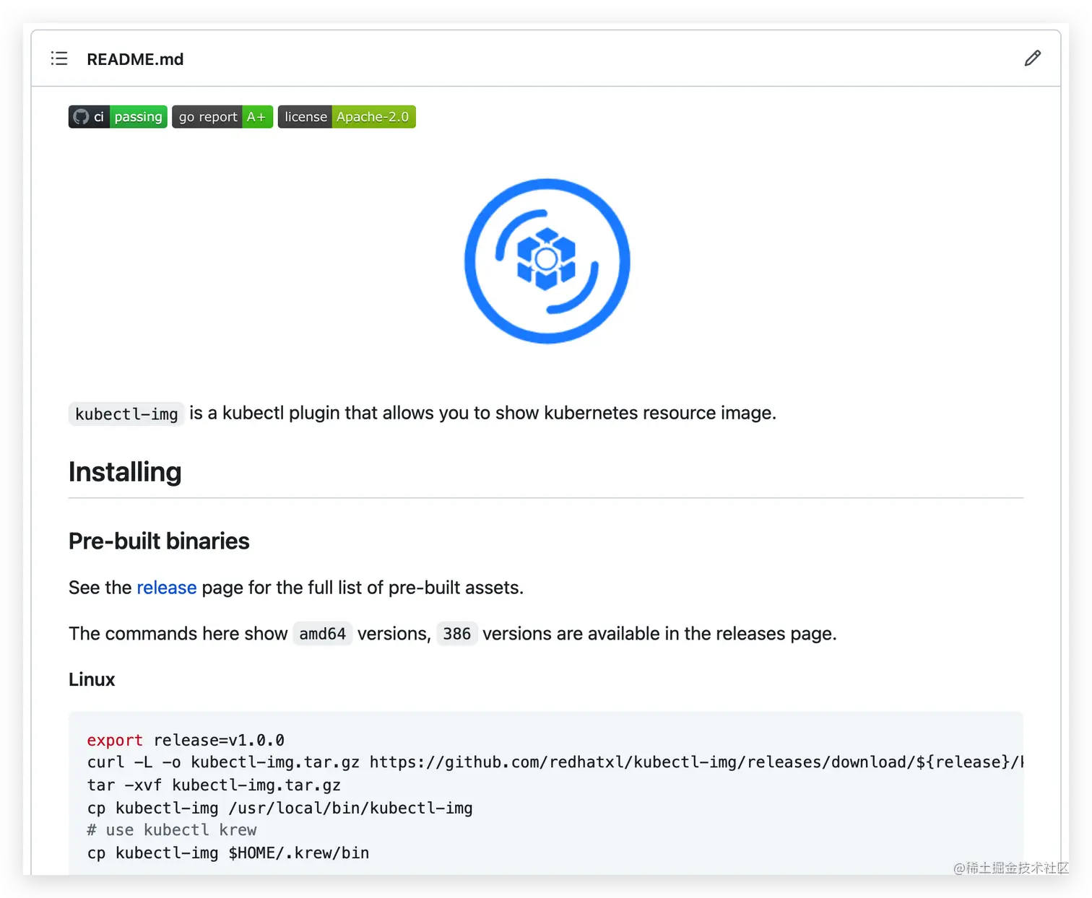
Task: Click the tar -xvf kubectl-img.tar.gz line
Action: pos(214,785)
